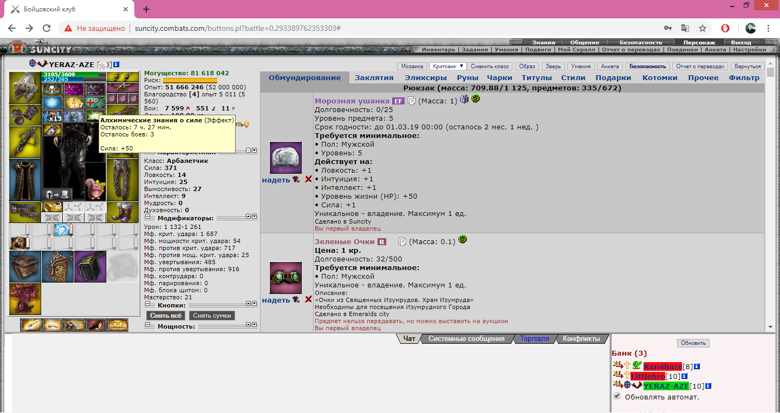Select the Системные сообщения chat tab

coord(466,339)
